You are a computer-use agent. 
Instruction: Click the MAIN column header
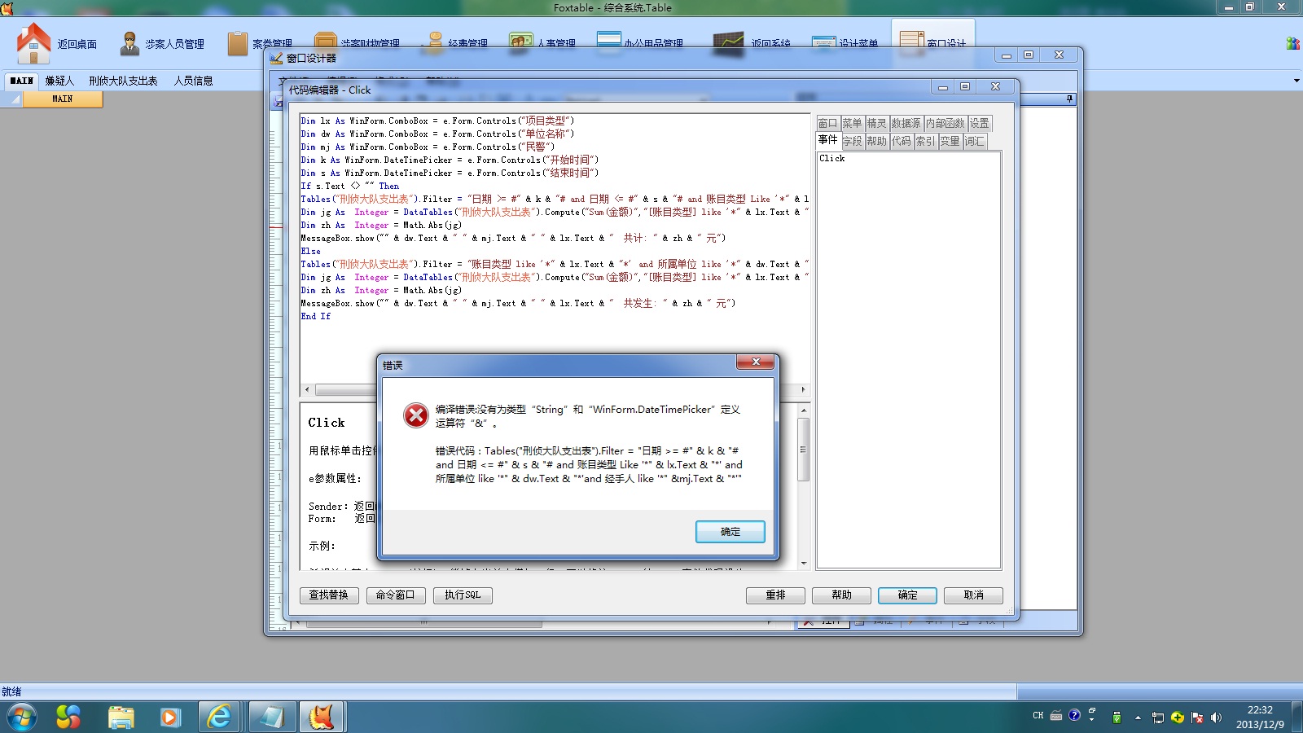pyautogui.click(x=63, y=99)
